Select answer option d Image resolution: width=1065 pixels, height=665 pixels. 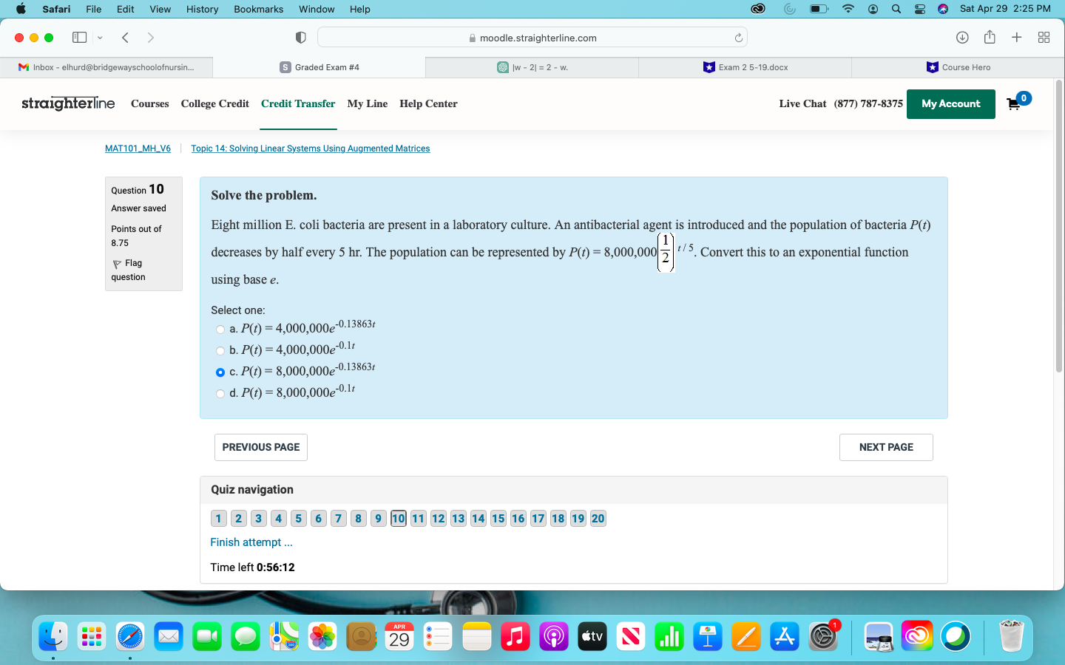(x=220, y=394)
